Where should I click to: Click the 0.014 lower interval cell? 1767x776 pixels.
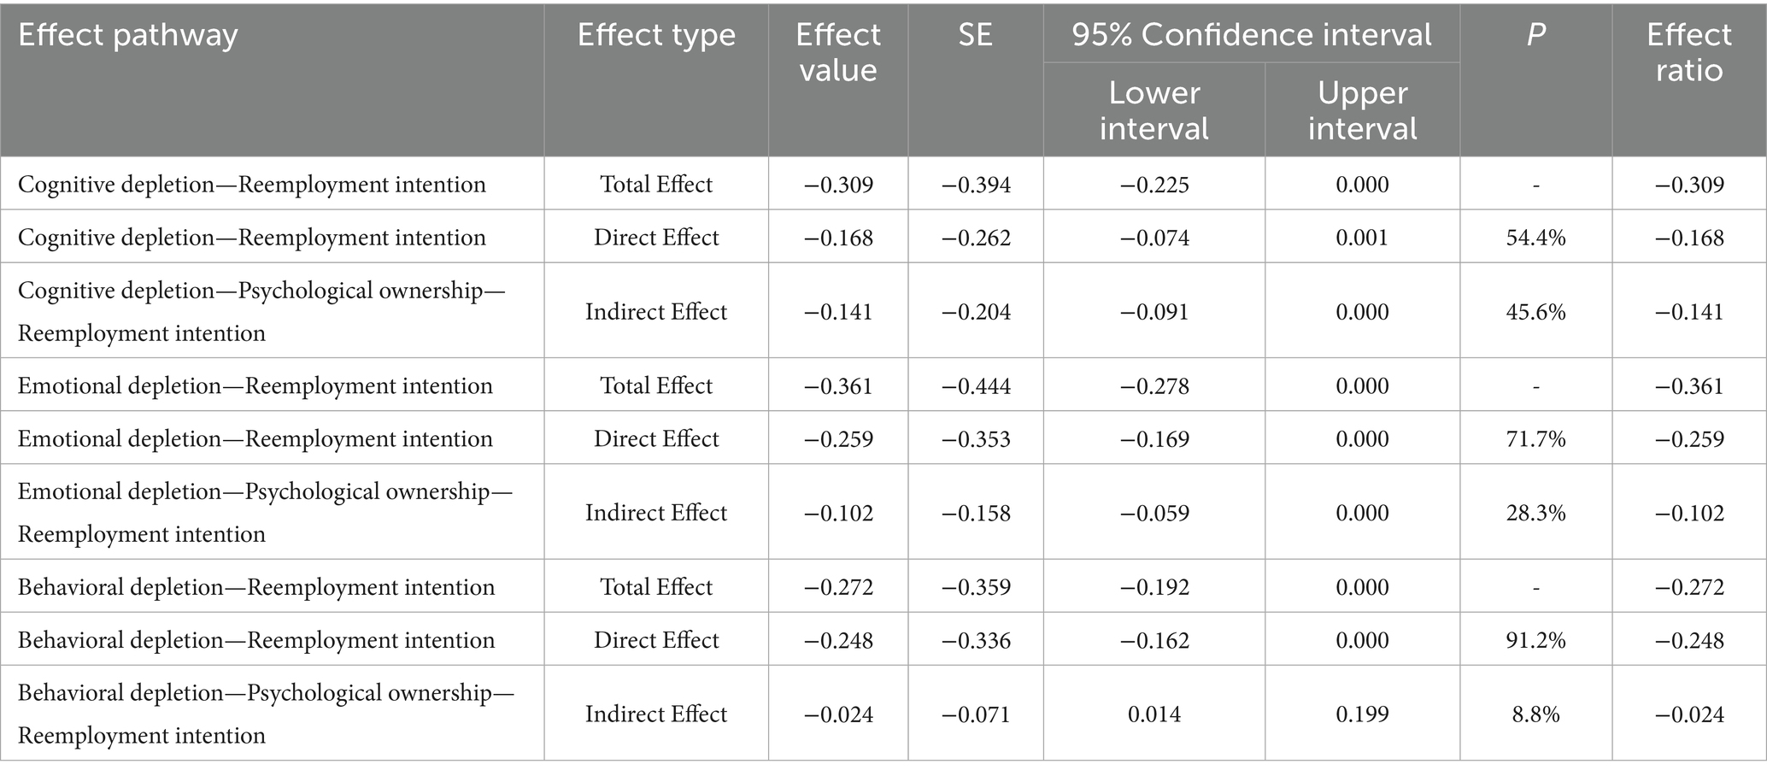pos(1154,714)
